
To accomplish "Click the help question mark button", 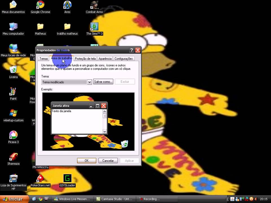I will coord(132,50).
